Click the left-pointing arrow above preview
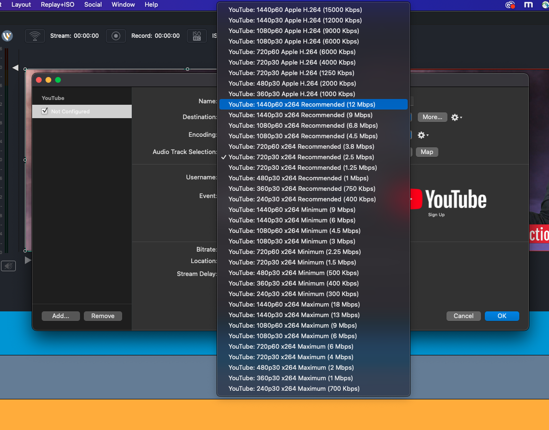The height and width of the screenshot is (430, 549). [15, 68]
